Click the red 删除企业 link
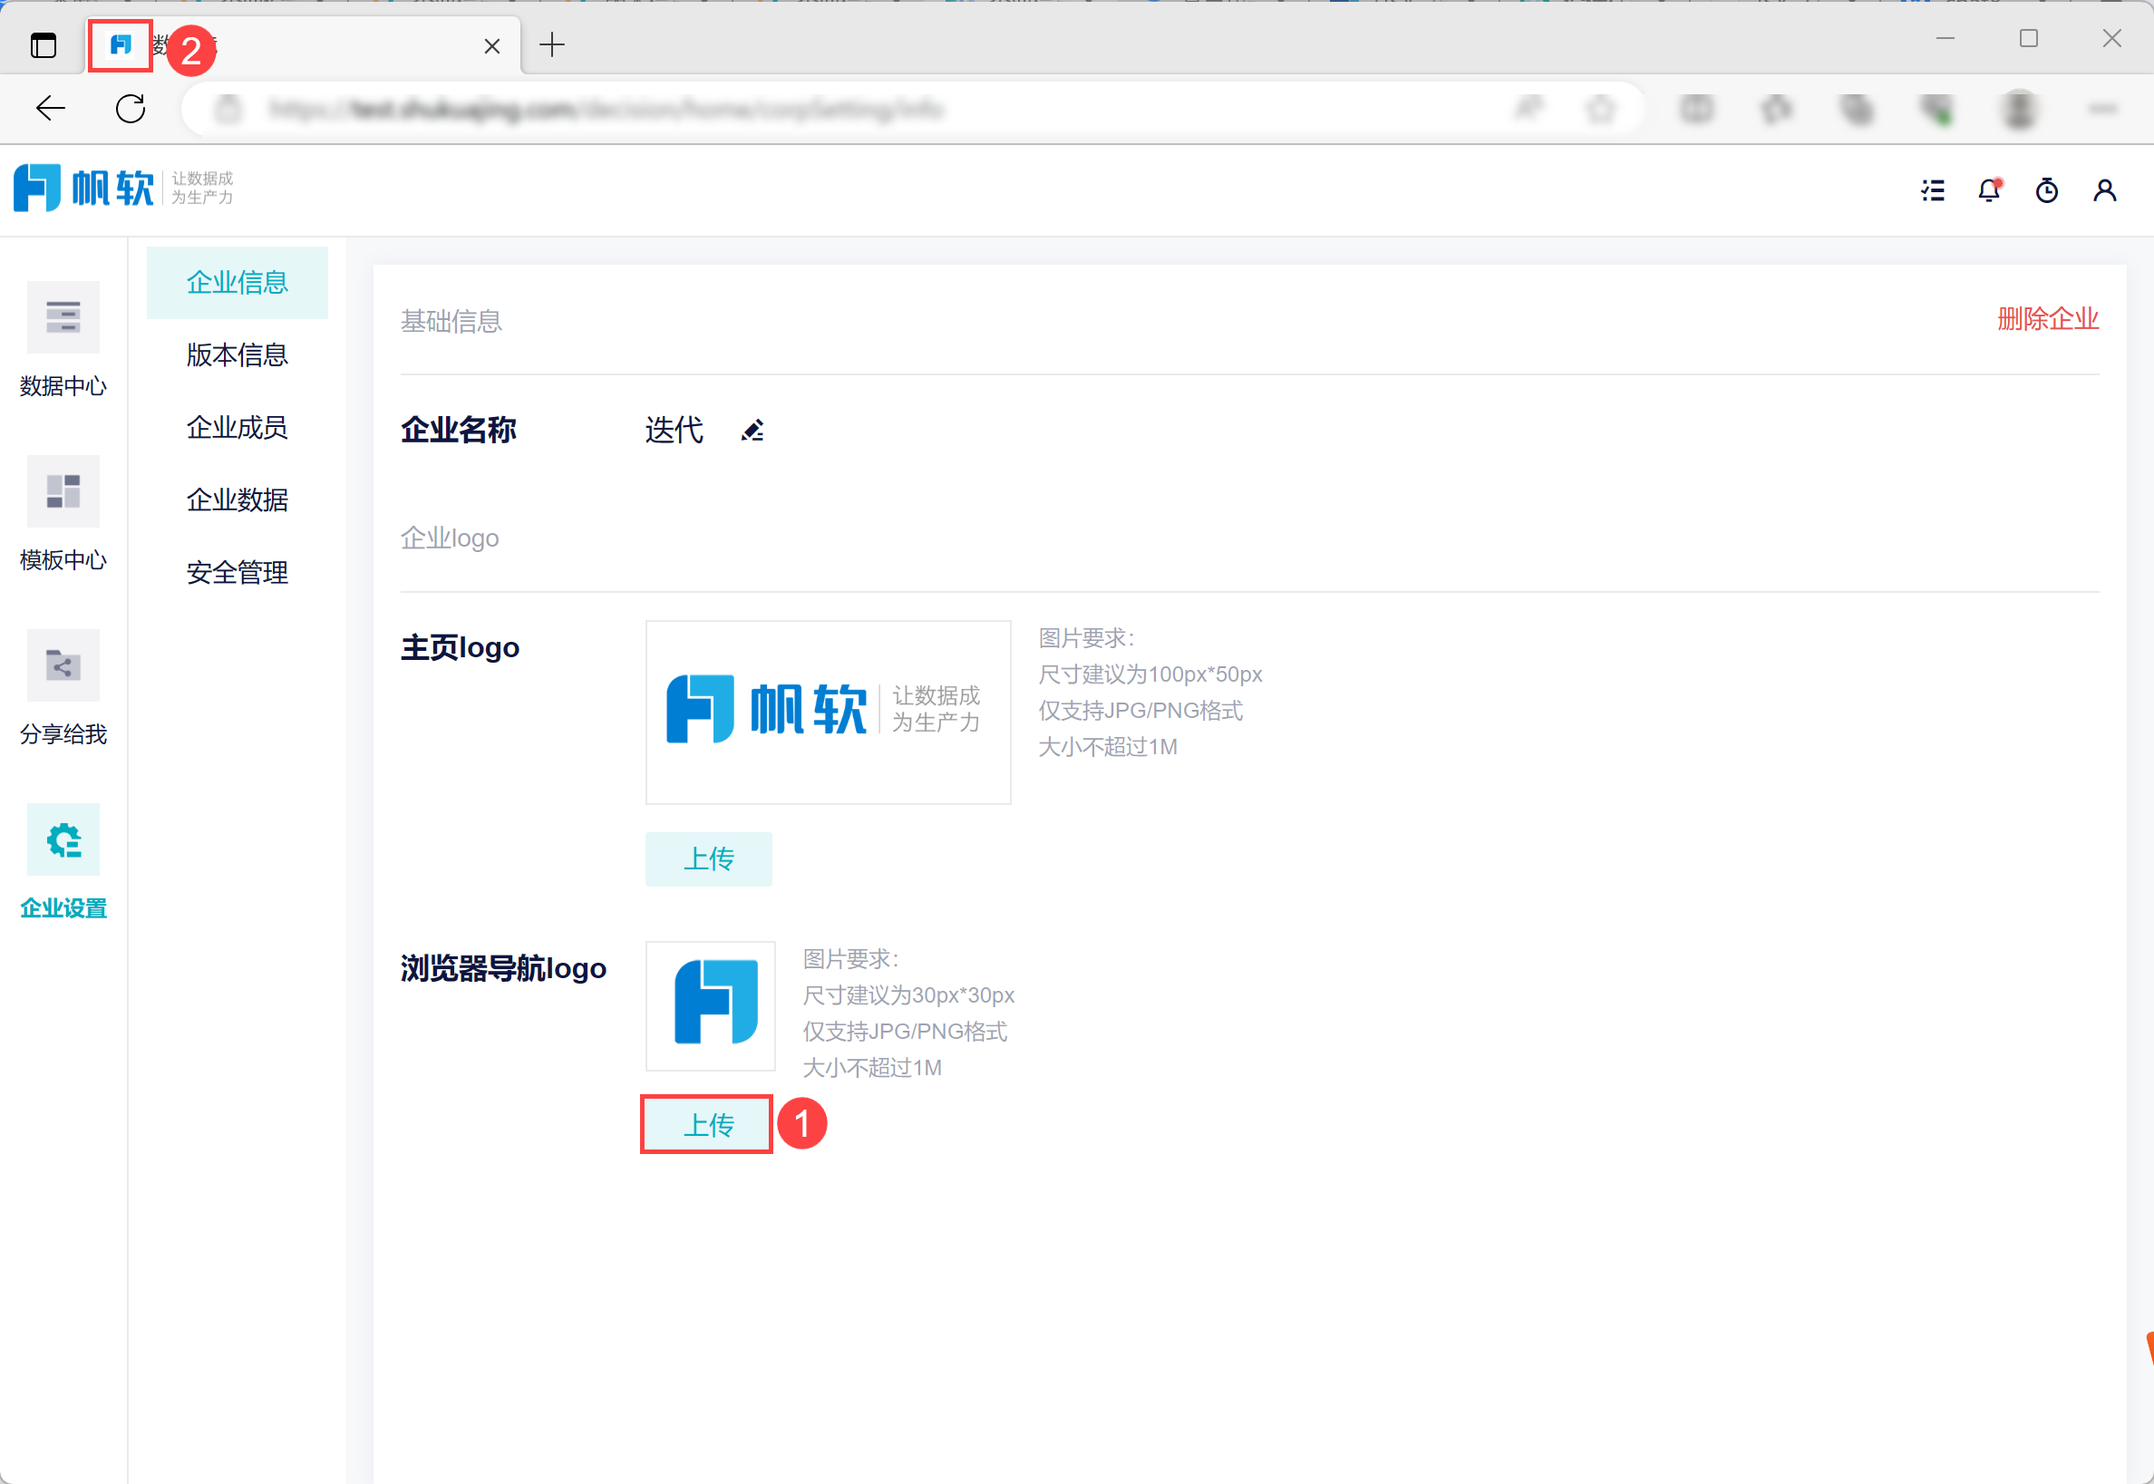The width and height of the screenshot is (2154, 1484). 2047,319
